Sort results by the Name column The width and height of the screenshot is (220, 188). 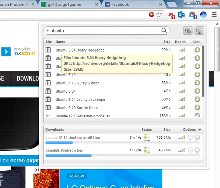coord(60,42)
